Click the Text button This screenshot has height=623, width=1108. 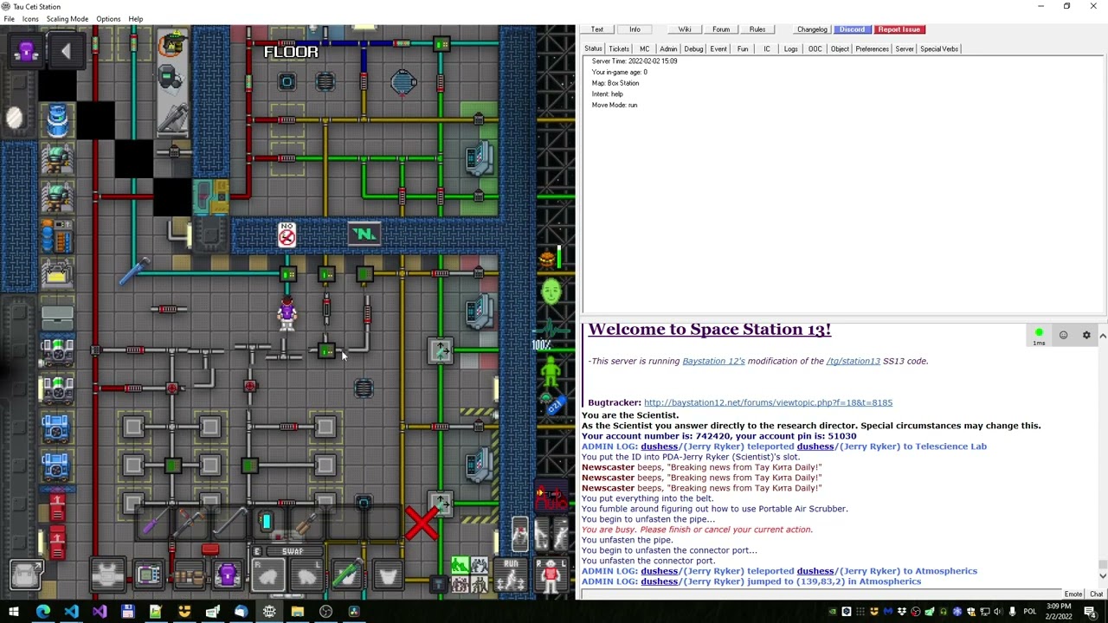597,29
